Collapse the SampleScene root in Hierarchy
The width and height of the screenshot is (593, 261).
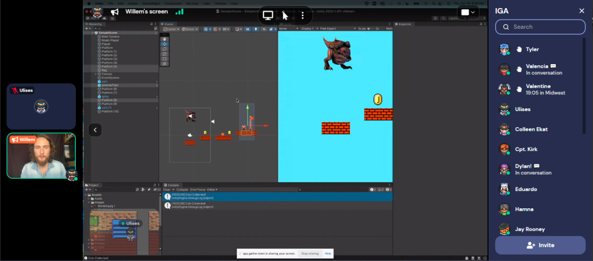[x=93, y=33]
